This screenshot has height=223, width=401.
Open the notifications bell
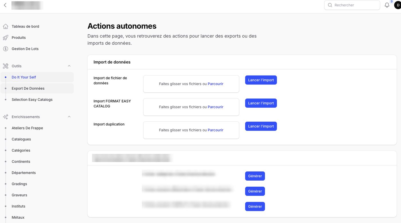(x=387, y=5)
